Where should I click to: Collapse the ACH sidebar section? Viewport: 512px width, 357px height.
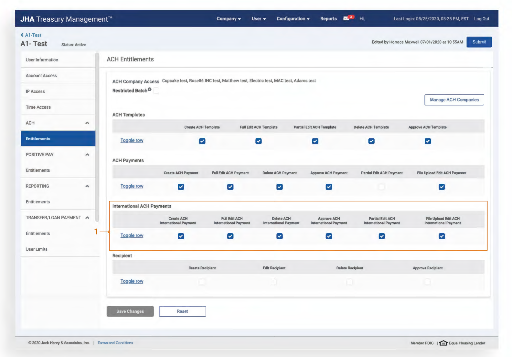pyautogui.click(x=87, y=123)
